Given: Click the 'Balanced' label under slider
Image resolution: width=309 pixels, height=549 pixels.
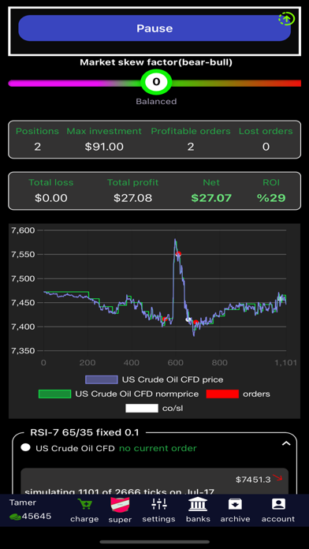Looking at the screenshot, I should click(156, 102).
